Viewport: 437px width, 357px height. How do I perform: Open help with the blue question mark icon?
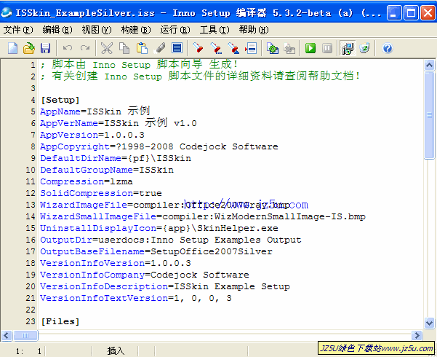tap(388, 48)
